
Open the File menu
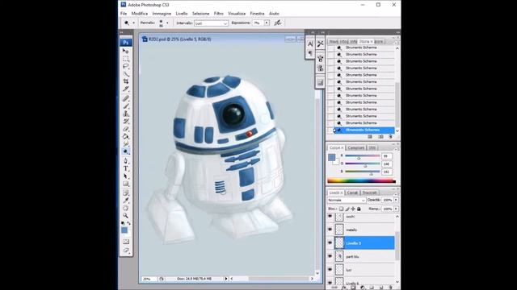coord(124,14)
